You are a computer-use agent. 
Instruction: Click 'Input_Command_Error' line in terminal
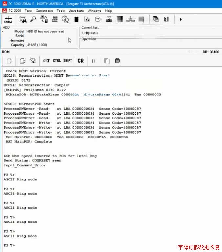(x=25, y=165)
